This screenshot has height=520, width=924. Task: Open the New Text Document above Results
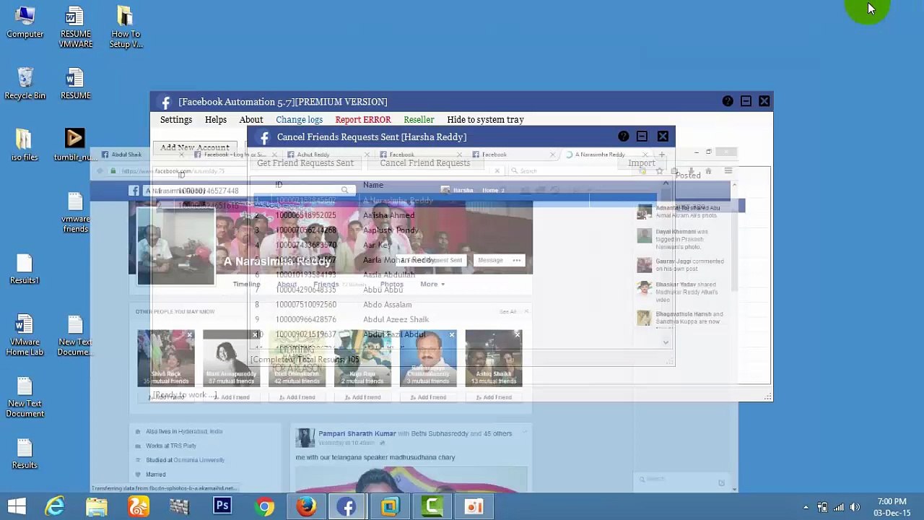pyautogui.click(x=25, y=397)
